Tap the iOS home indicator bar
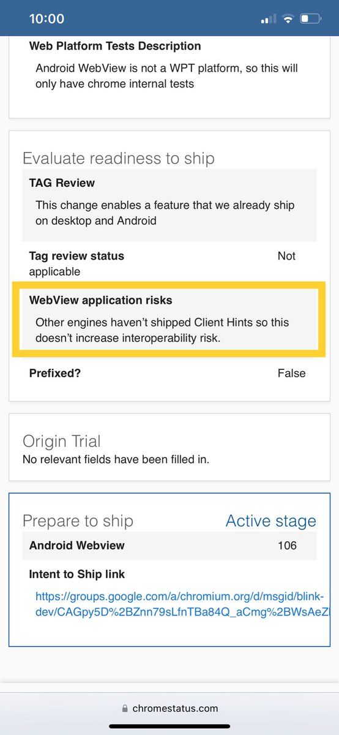 point(169,726)
